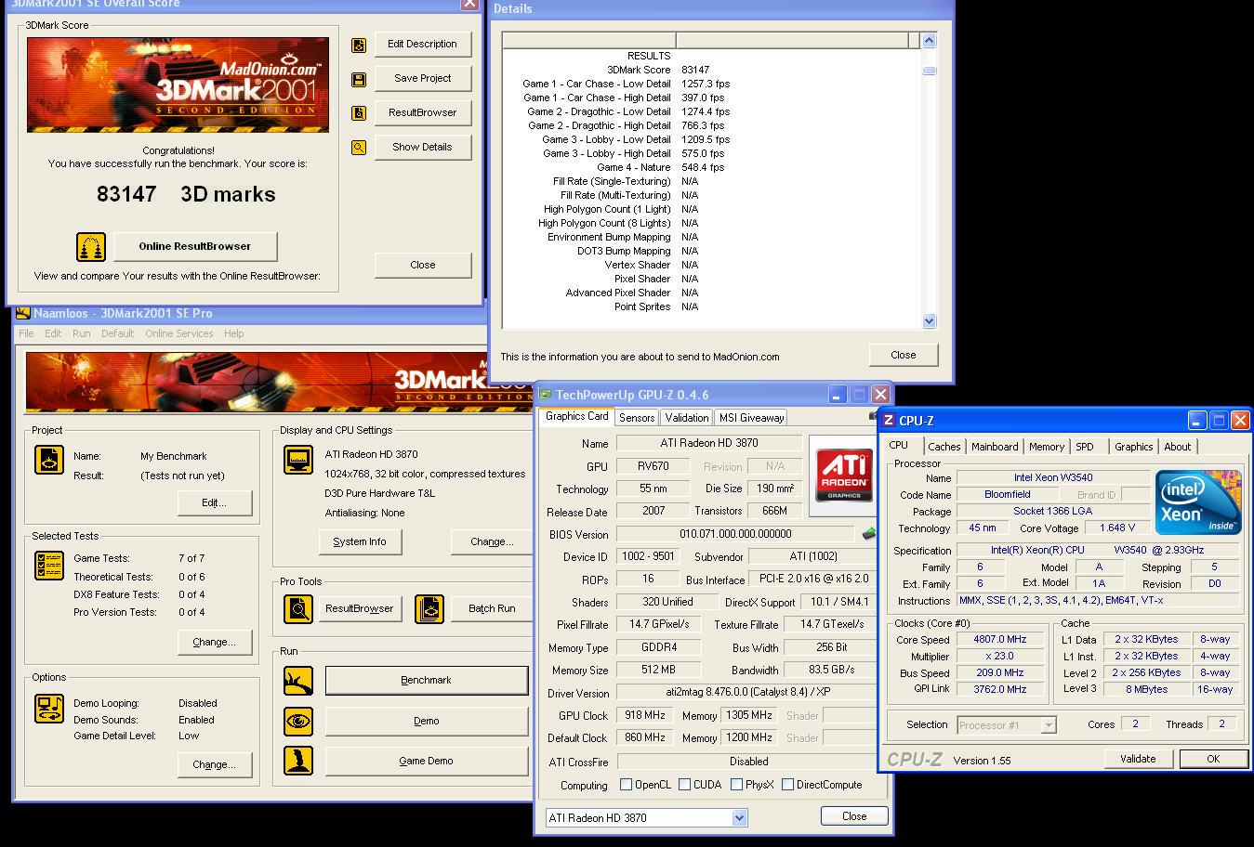
Task: Click the Demo eye icon
Action: coord(298,722)
